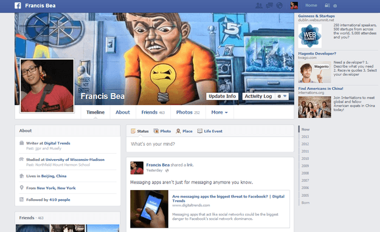Switch to the Timeline tab
This screenshot has width=380, height=232.
click(95, 112)
